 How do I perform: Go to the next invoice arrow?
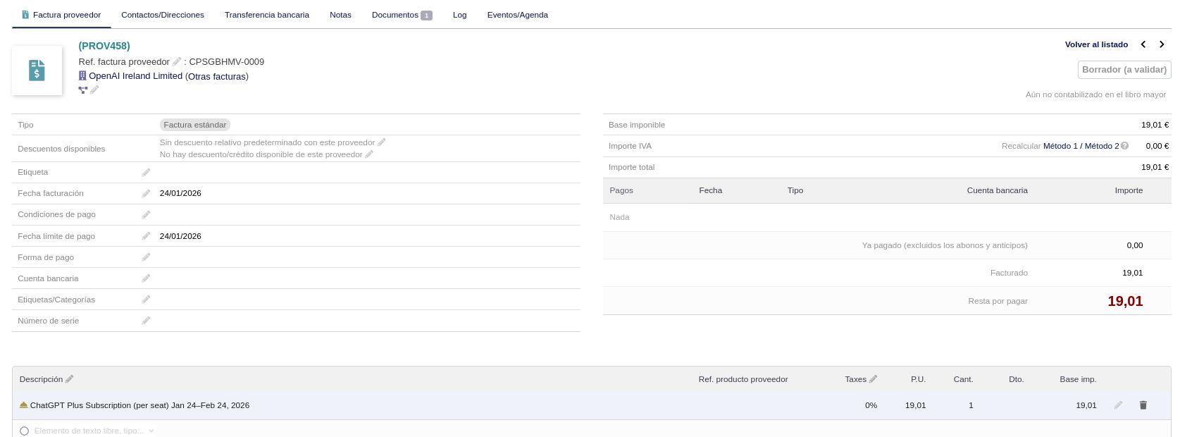click(1162, 44)
